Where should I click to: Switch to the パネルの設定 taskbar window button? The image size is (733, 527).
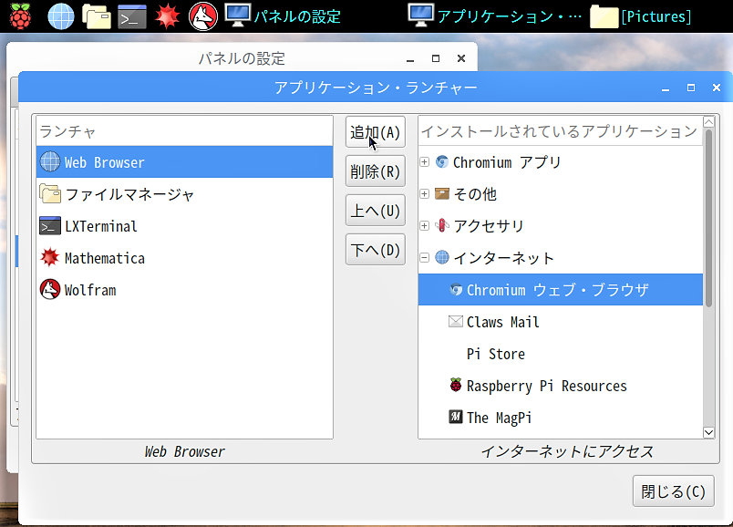(283, 16)
